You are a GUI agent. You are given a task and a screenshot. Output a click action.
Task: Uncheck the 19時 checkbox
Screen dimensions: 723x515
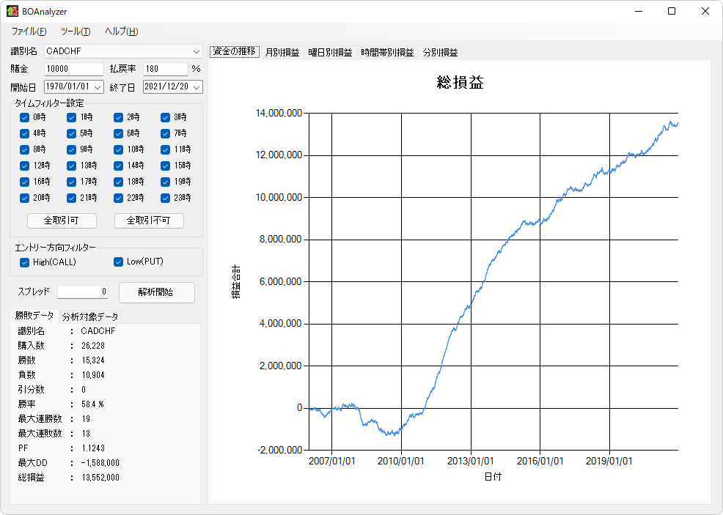point(166,182)
